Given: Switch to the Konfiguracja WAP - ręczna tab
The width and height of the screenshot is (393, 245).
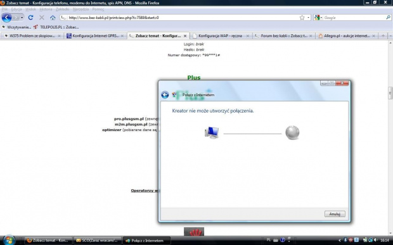Looking at the screenshot, I should (x=221, y=36).
